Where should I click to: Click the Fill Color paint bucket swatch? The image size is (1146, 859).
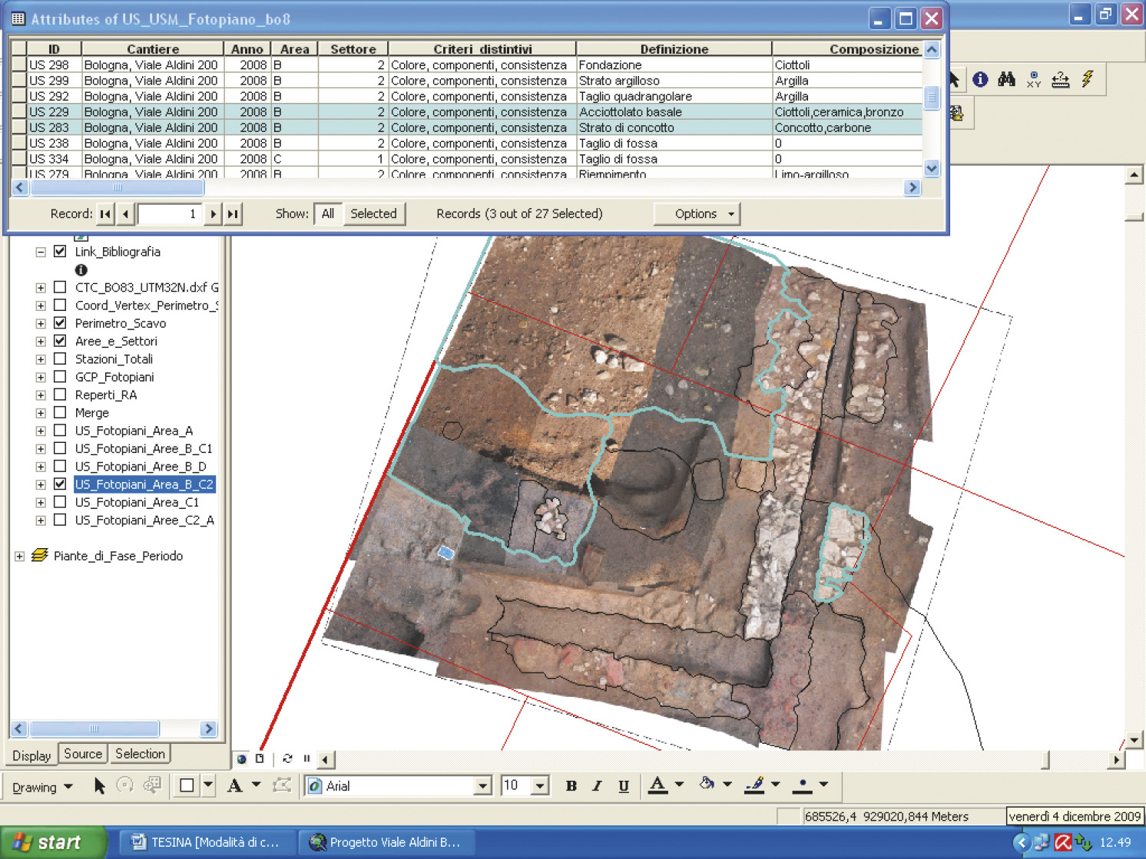(707, 785)
